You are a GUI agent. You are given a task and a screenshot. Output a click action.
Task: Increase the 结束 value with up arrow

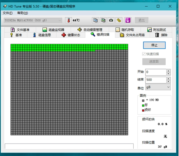click(168, 79)
